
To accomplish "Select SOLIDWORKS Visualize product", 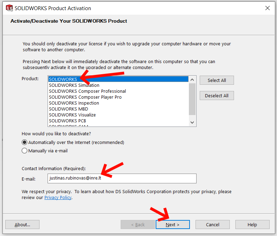I will pyautogui.click(x=118, y=115).
